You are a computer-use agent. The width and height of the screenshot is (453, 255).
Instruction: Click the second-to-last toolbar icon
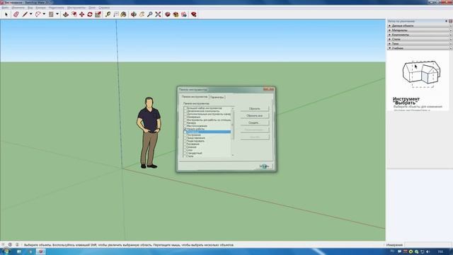pos(184,14)
